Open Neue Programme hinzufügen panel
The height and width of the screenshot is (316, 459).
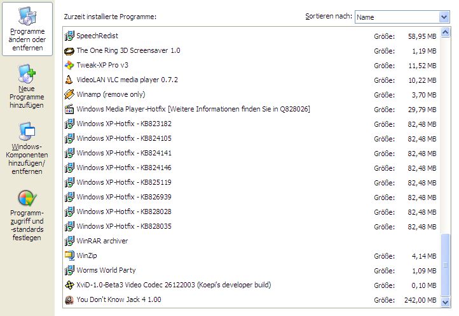click(27, 86)
